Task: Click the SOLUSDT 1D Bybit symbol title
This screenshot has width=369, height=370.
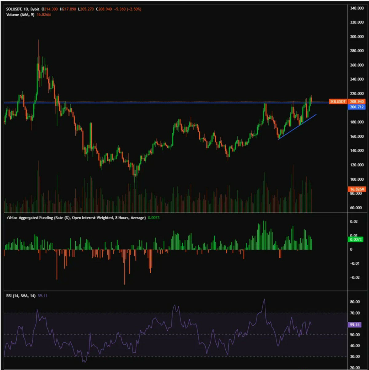Action: [x=23, y=9]
